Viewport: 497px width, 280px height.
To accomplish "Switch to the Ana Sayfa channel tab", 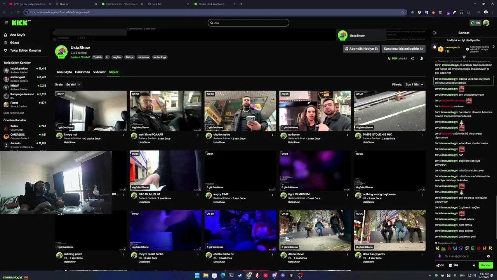I will 64,72.
